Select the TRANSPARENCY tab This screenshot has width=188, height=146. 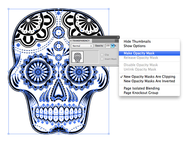pyautogui.click(x=81, y=41)
